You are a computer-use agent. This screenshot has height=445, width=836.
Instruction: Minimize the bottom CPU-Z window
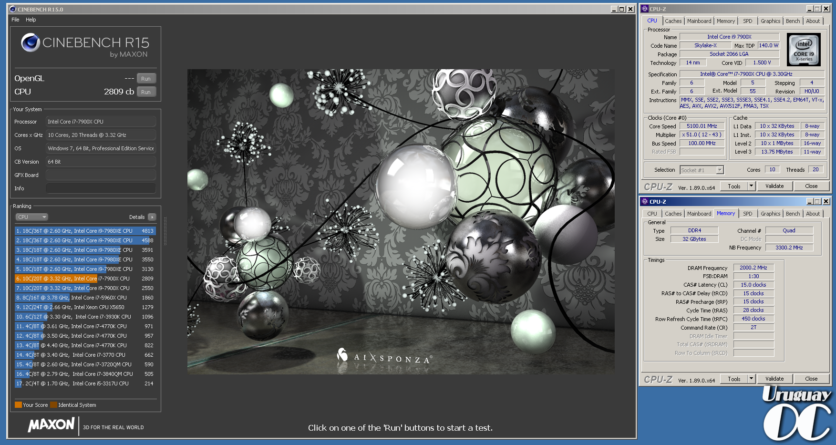[810, 201]
